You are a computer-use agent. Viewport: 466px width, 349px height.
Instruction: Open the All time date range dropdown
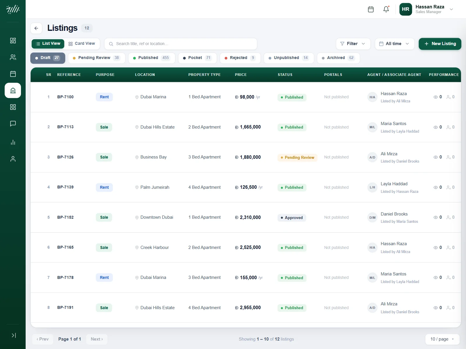click(x=394, y=44)
